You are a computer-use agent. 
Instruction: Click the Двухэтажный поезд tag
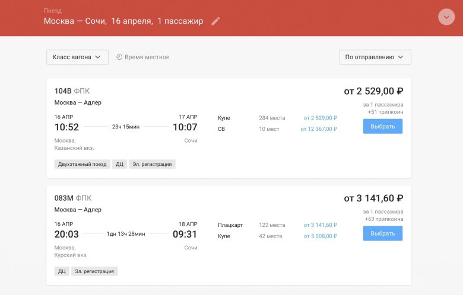tap(83, 164)
